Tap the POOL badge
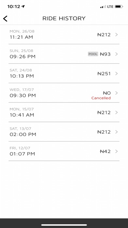Viewport: 128px width, 228px height. 93,54
